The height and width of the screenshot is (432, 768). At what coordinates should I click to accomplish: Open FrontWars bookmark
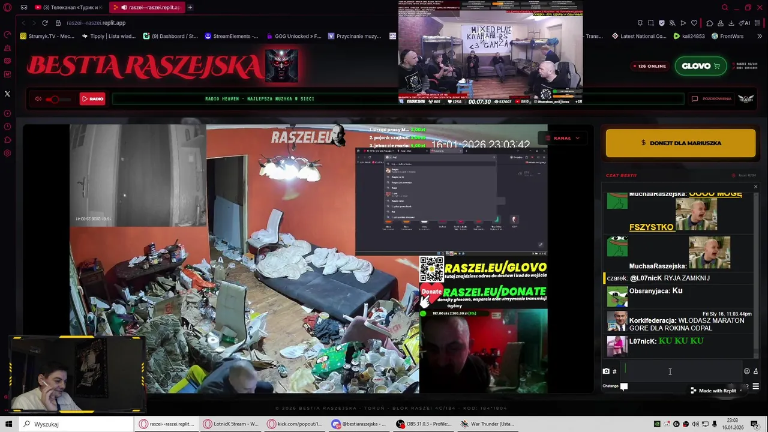pyautogui.click(x=727, y=36)
